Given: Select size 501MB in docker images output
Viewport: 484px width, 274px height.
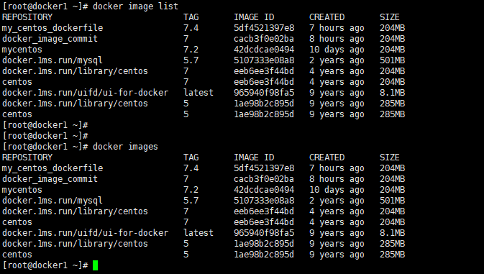Looking at the screenshot, I should (392, 201).
